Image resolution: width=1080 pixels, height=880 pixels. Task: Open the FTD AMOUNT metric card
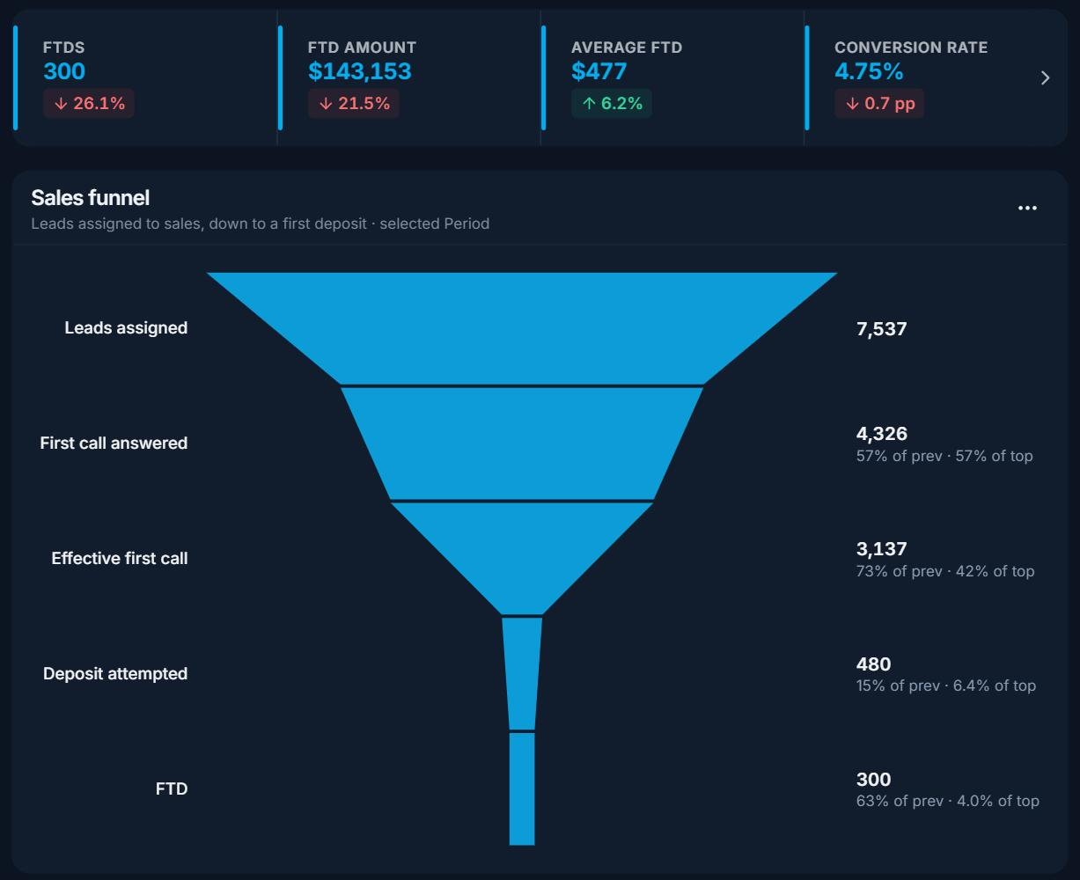[x=409, y=78]
